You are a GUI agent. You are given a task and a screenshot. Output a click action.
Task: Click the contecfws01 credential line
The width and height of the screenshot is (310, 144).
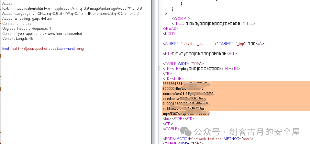point(188,94)
